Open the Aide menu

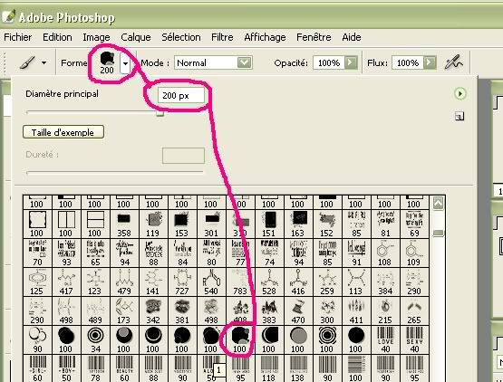pos(352,37)
